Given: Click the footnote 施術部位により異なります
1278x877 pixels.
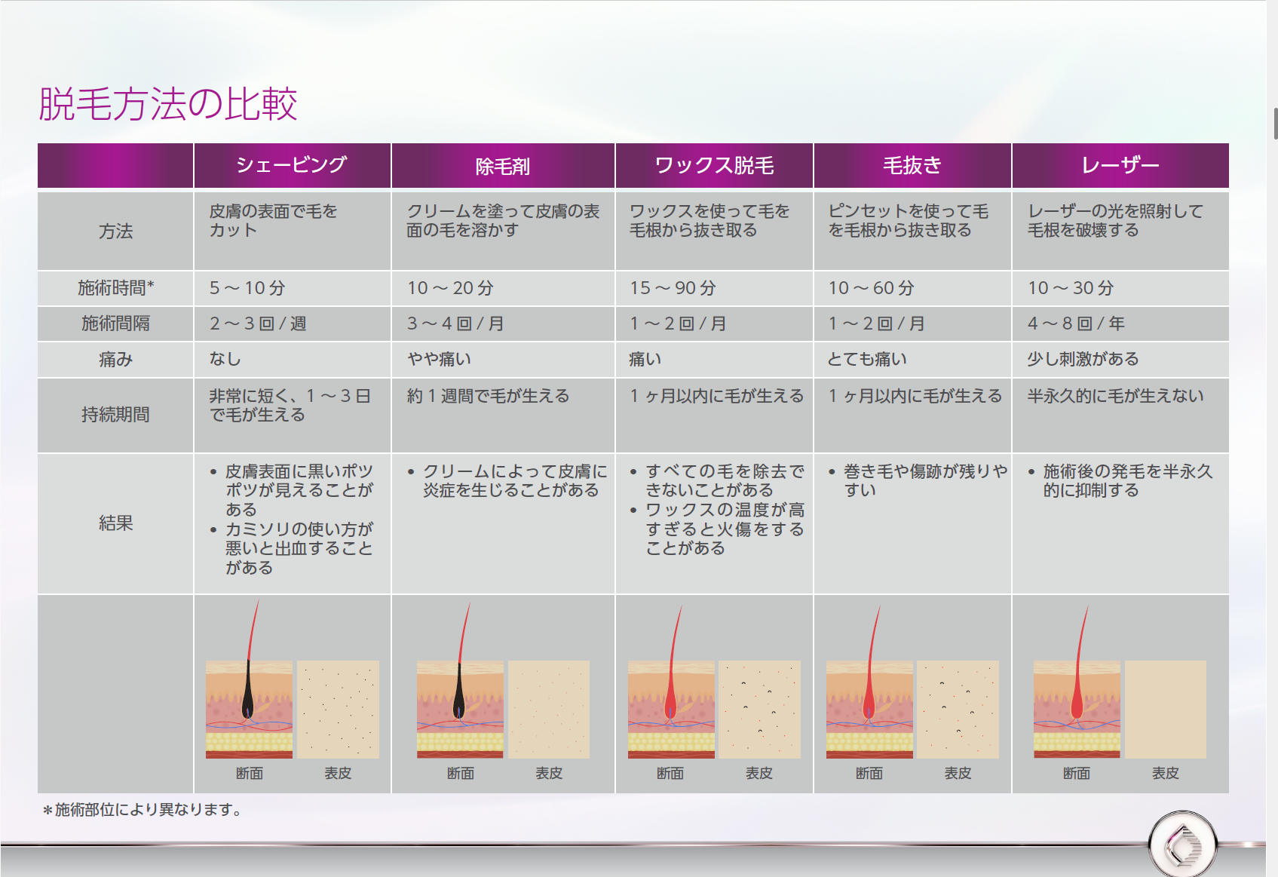Looking at the screenshot, I should point(143,810).
